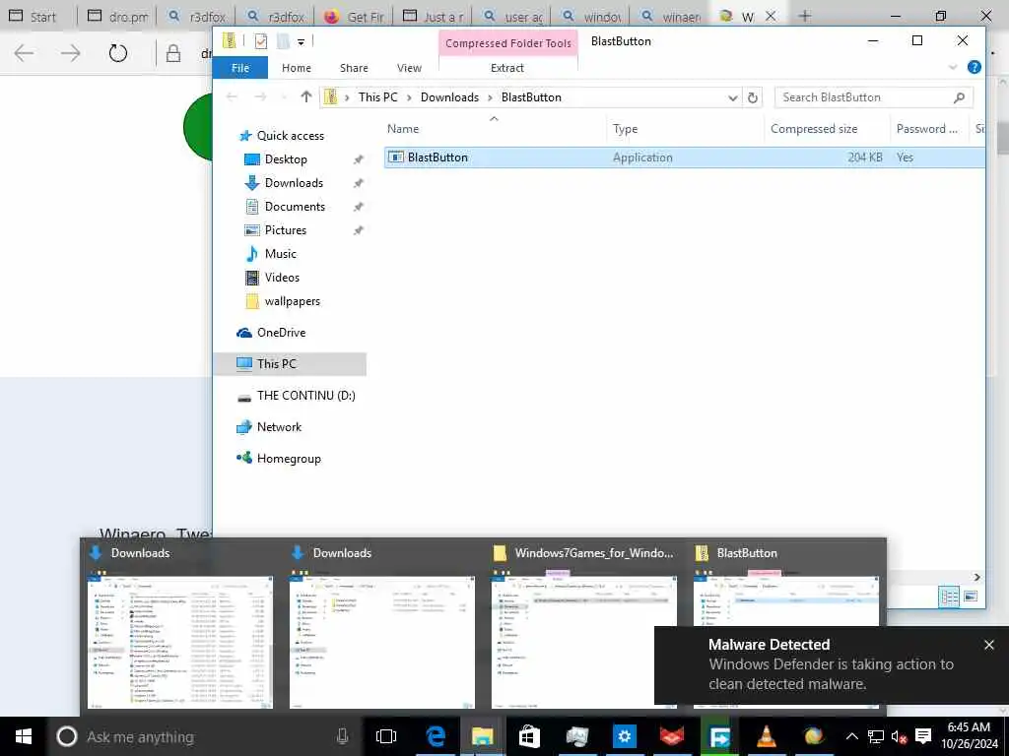Select Network in navigation pane
The height and width of the screenshot is (756, 1009).
pos(279,427)
